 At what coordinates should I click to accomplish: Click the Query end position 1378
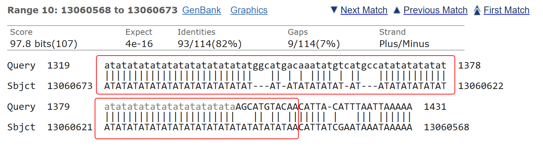tap(469, 65)
